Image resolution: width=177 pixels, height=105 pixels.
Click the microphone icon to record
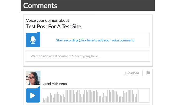pos(33,40)
